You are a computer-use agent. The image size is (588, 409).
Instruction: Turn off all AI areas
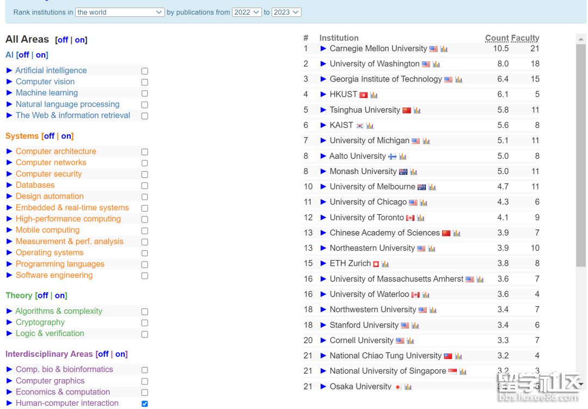[x=23, y=55]
